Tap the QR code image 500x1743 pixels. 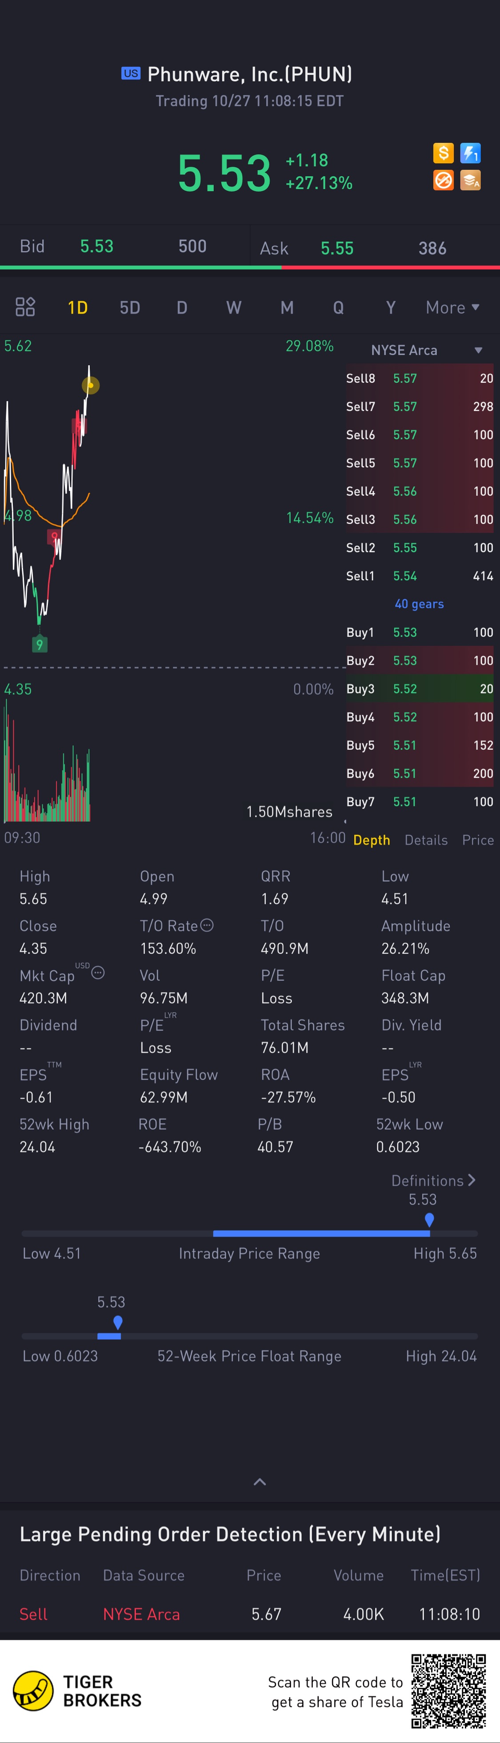point(448,1691)
